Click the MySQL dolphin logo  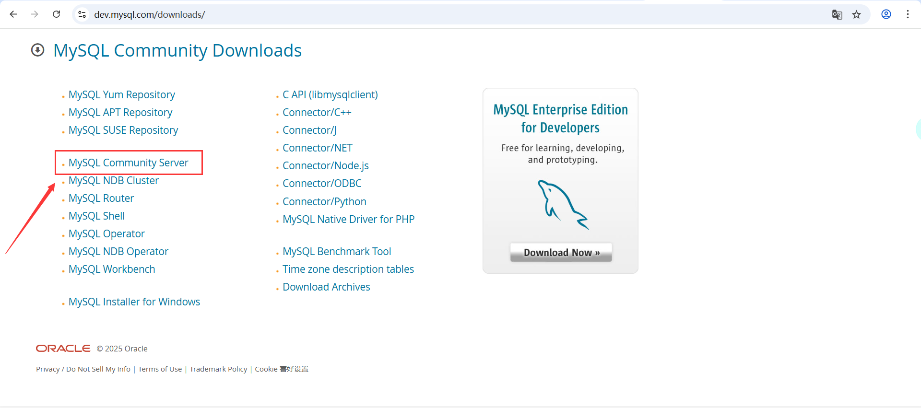pos(563,204)
